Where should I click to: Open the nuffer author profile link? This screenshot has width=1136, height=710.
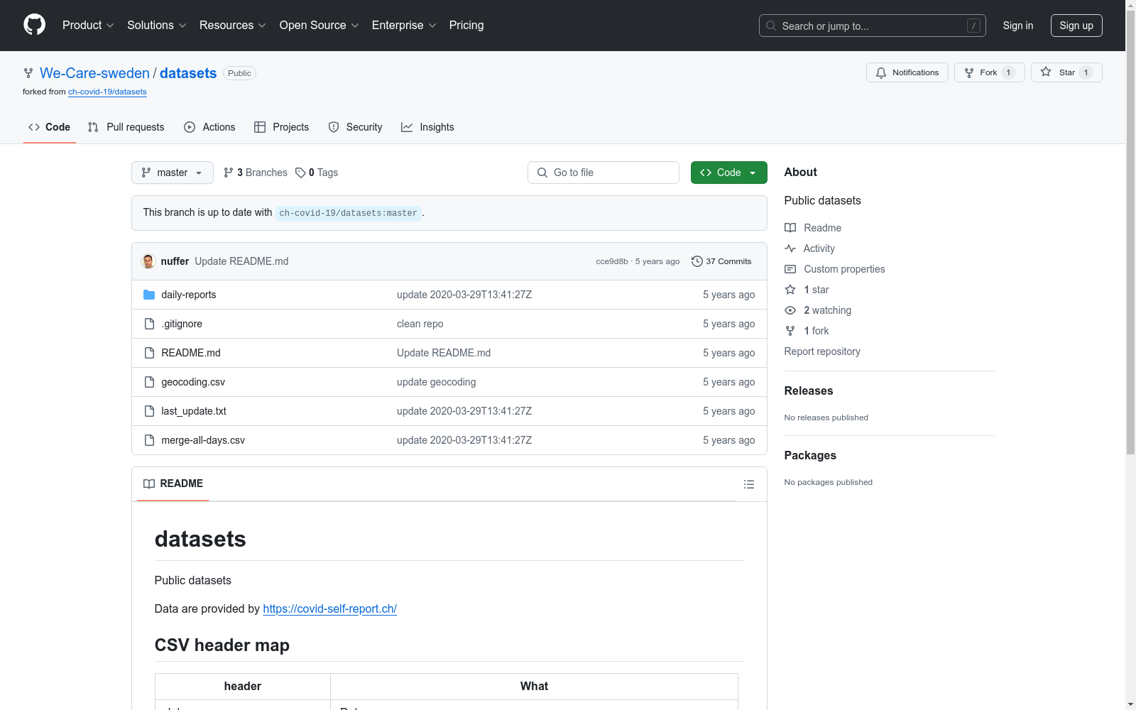pos(175,261)
